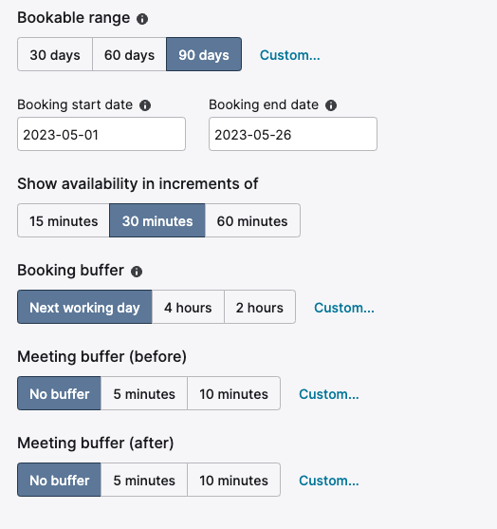The height and width of the screenshot is (529, 497).
Task: Click the Booking buffer info icon
Action: point(137,272)
